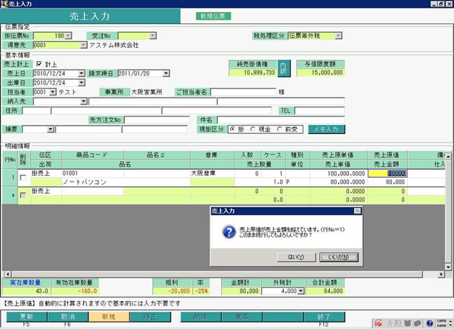The width and height of the screenshot is (454, 330).
Task: Click the 件名 input field
Action: (281, 120)
